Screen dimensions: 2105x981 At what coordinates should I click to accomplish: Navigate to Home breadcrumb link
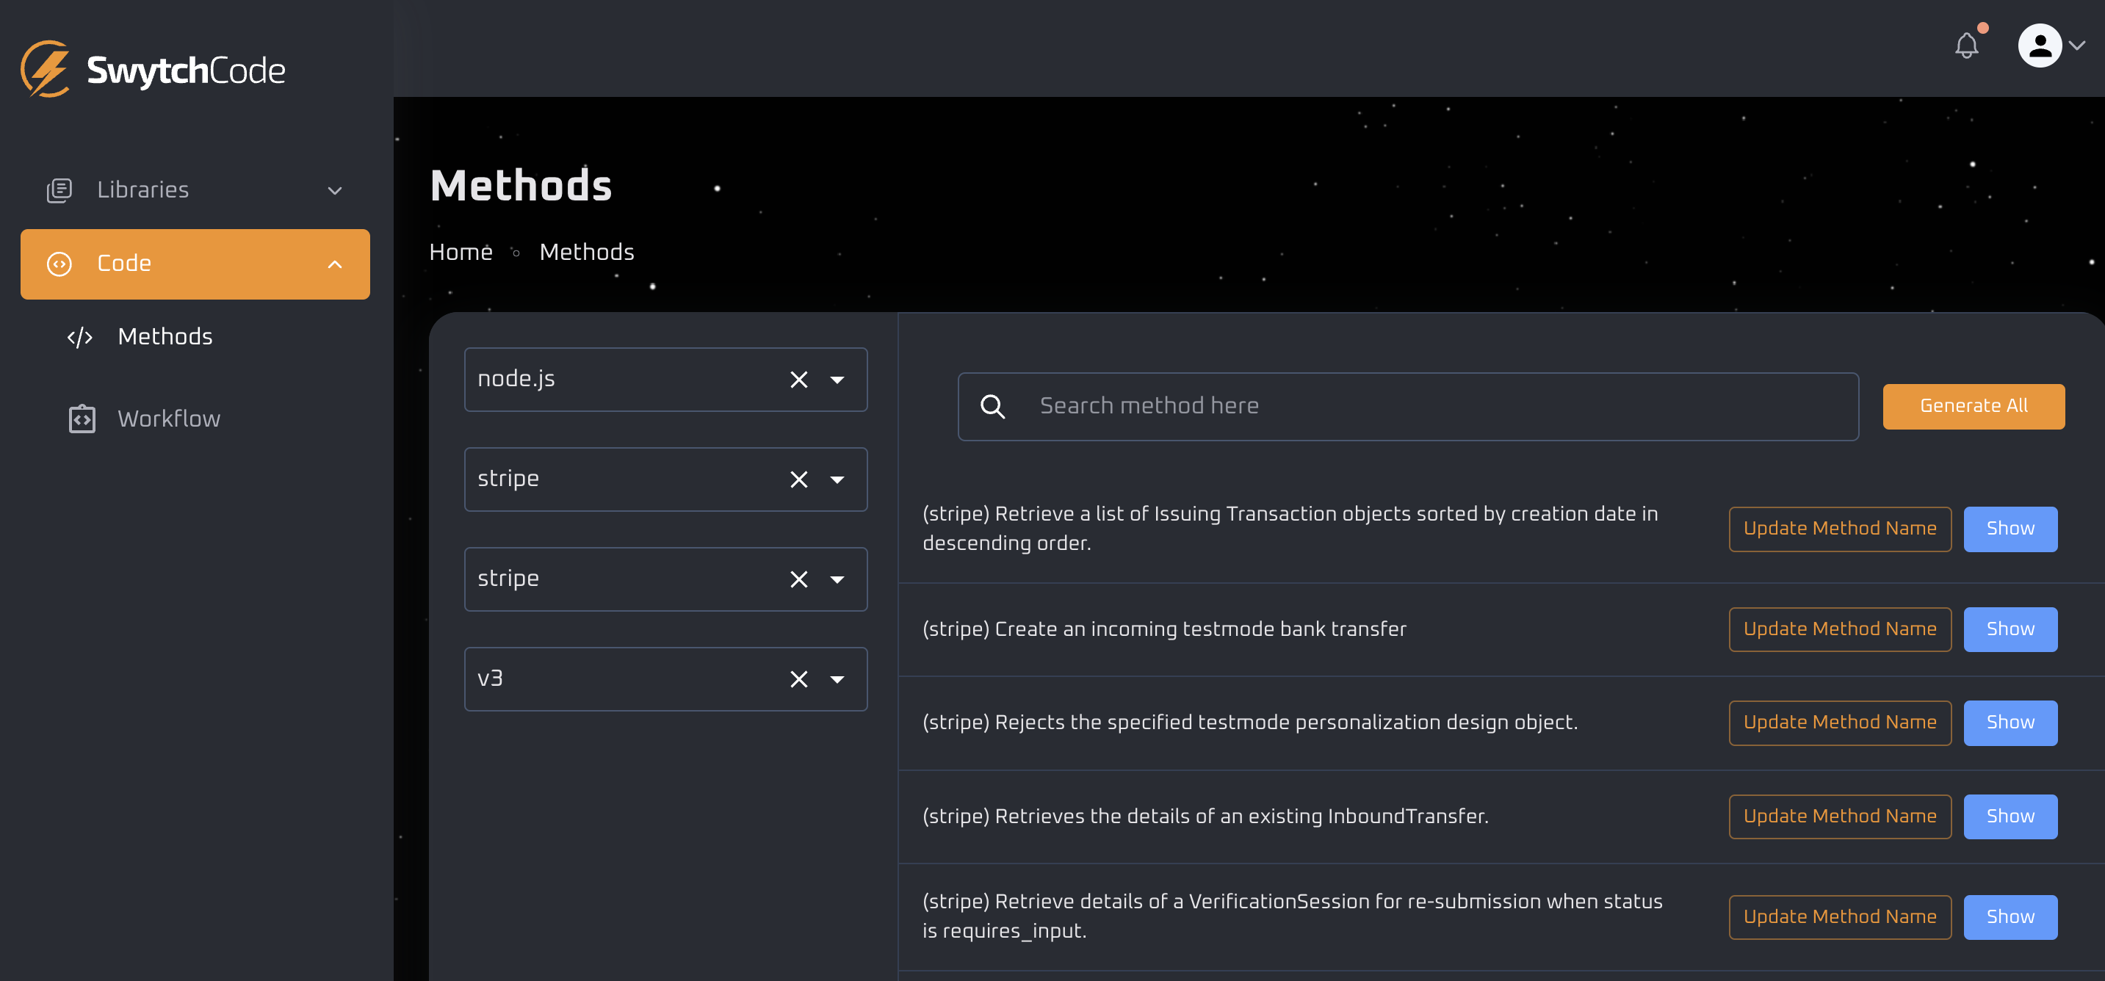click(461, 251)
